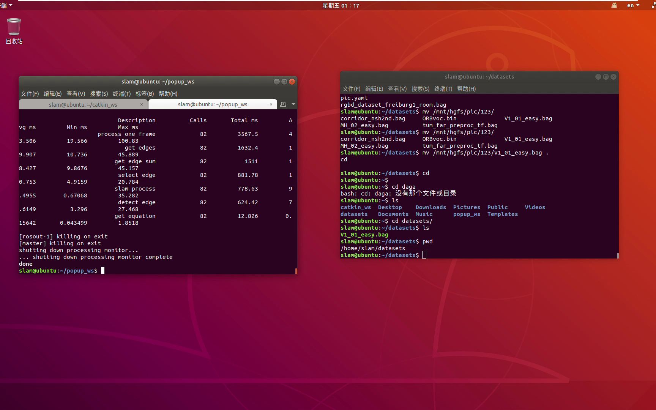
Task: Click 'catkin_ws' directory in ls output
Action: 356,207
